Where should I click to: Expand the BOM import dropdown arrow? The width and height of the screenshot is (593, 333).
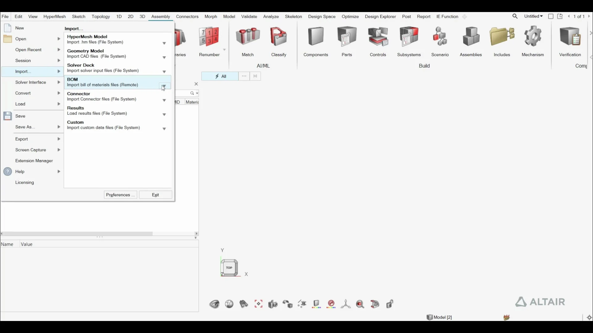click(164, 86)
